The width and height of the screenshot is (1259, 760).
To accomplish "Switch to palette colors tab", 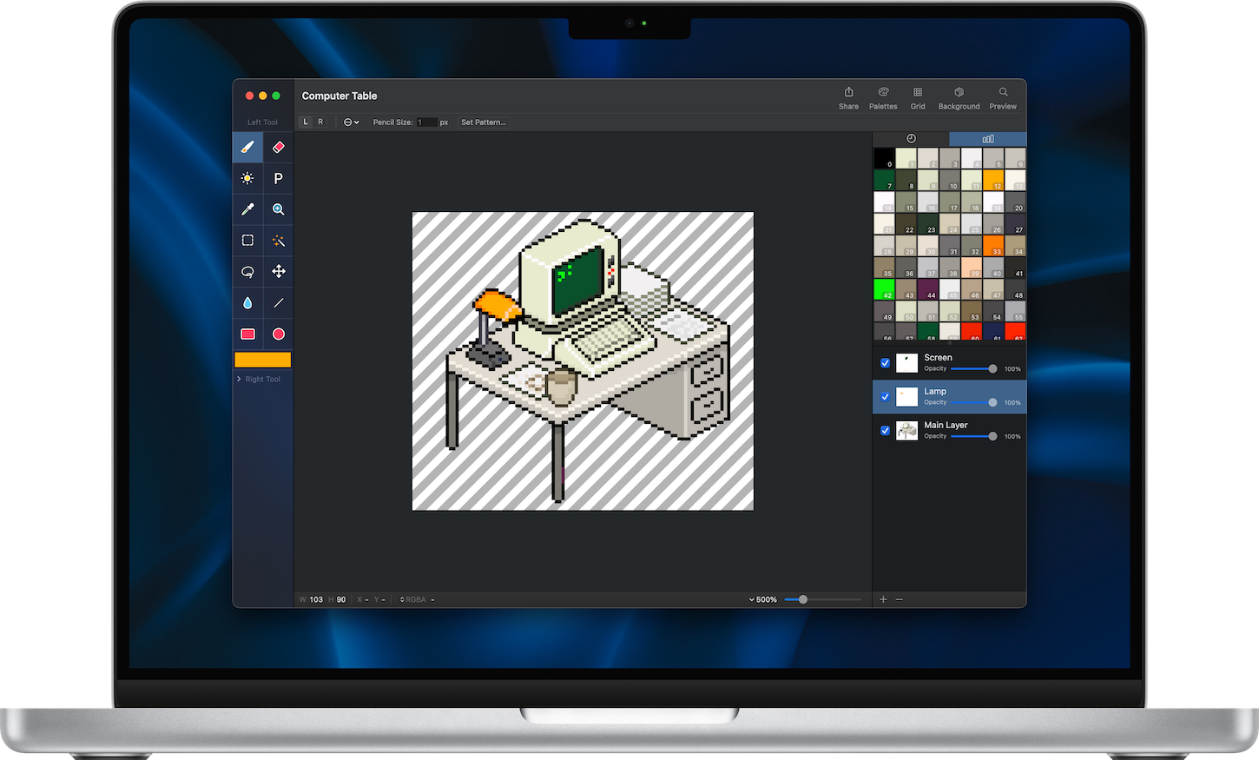I will click(x=988, y=139).
